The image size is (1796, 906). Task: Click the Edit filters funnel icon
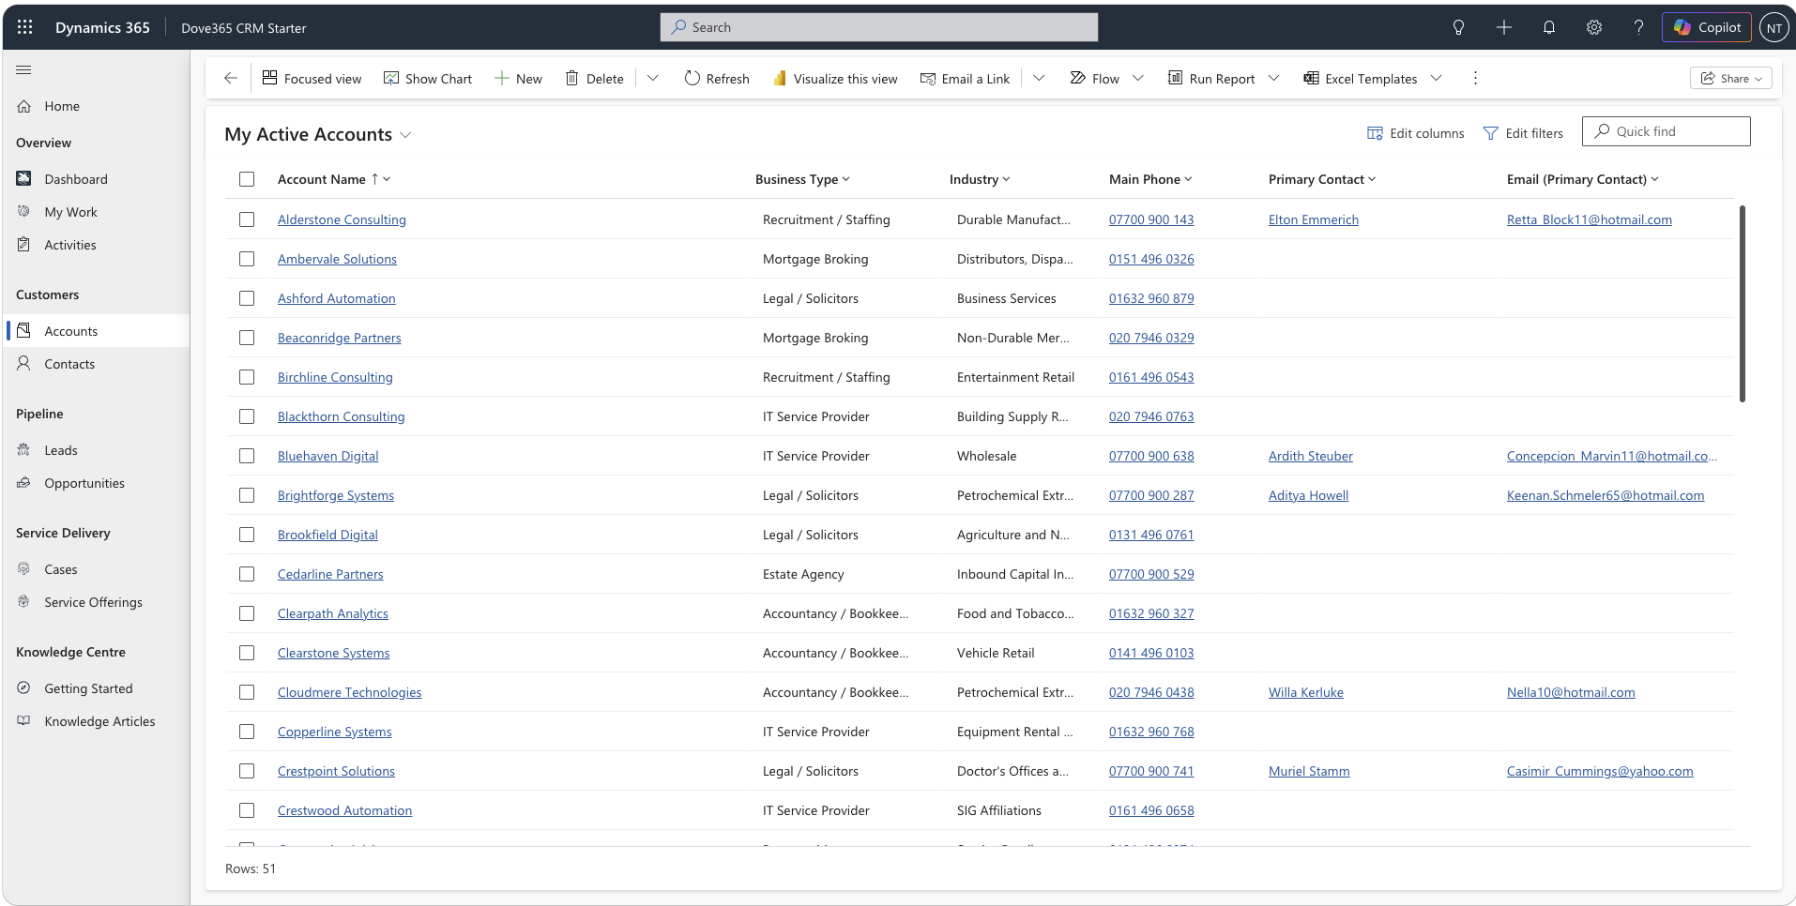[x=1490, y=133]
